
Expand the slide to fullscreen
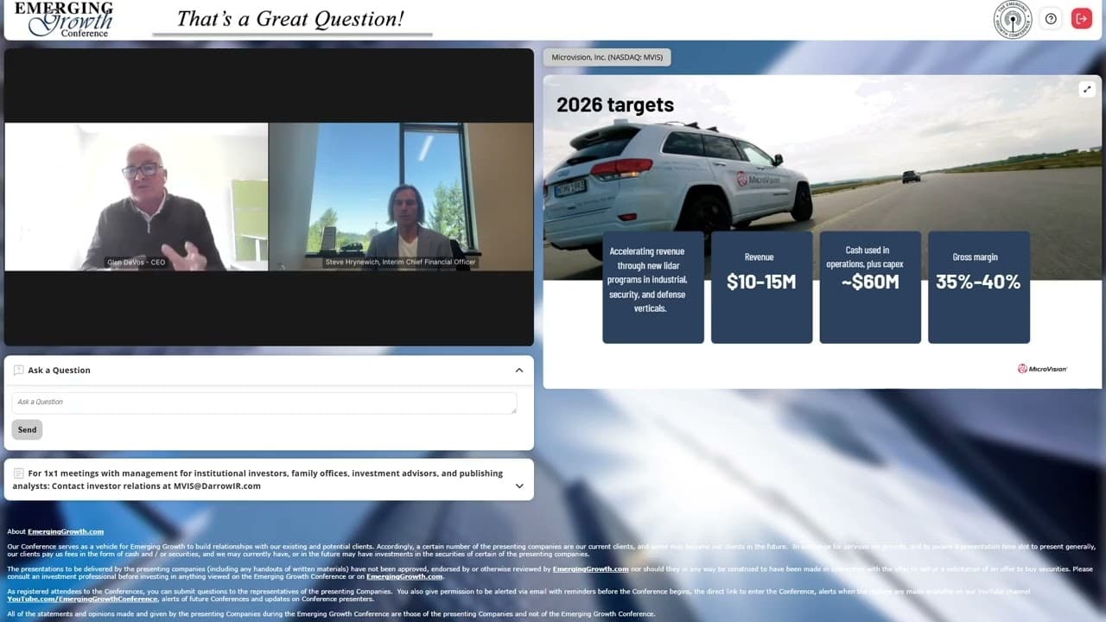pos(1087,89)
